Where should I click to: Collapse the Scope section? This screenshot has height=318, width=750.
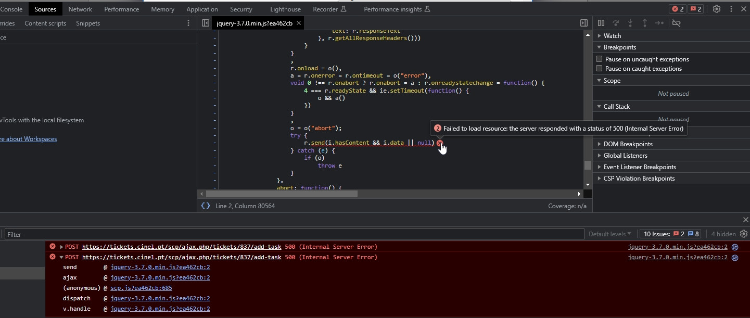click(x=671, y=81)
